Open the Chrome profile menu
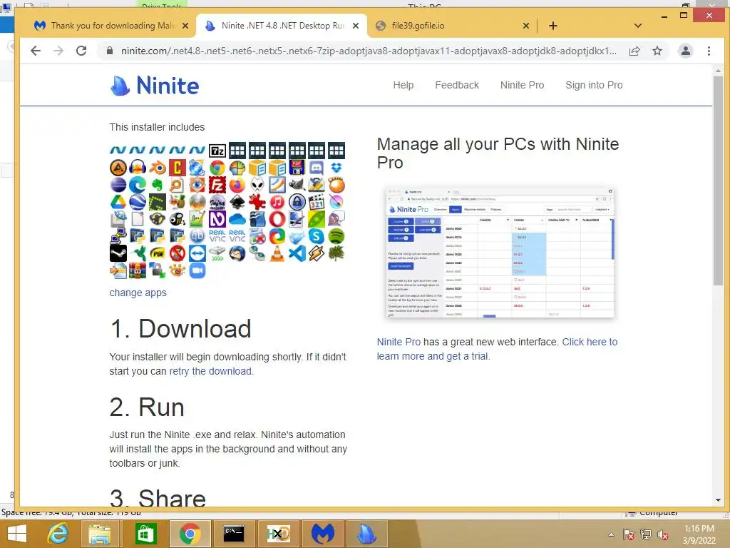Viewport: 730px width, 548px height. (685, 51)
